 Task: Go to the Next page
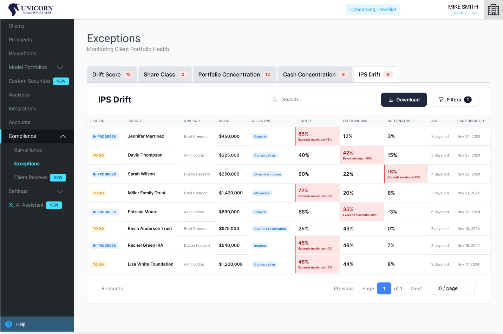pyautogui.click(x=416, y=288)
